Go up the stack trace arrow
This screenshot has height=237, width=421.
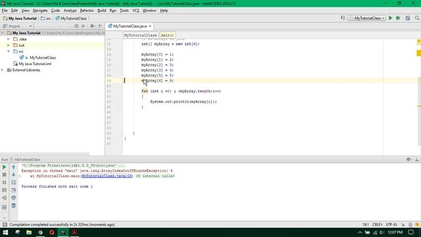point(13,167)
